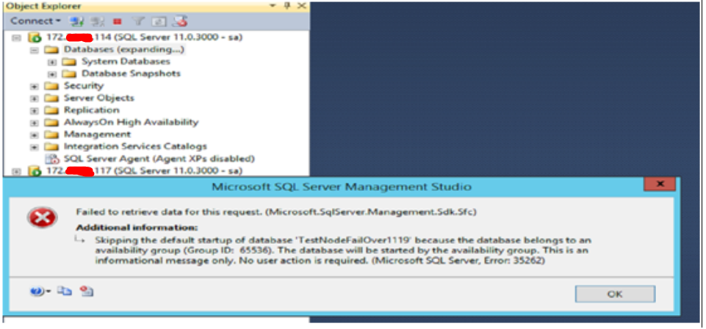Viewport: 706px width, 329px height.
Task: Click the Integration Services Catalogs folder icon
Action: [x=51, y=147]
